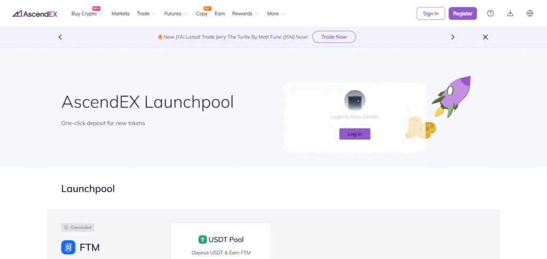Click the USDT Pool title
Screen dimensions: 547x259
coord(226,239)
